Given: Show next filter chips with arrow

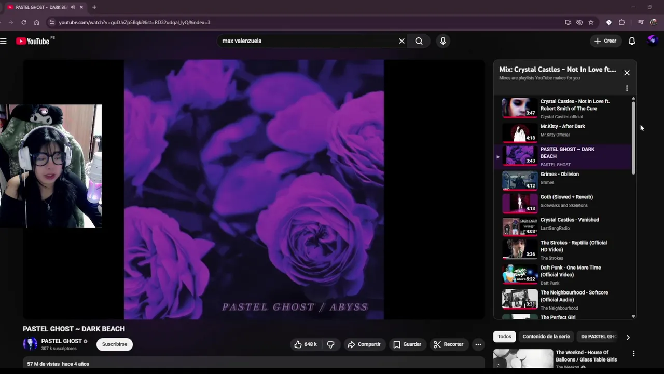Looking at the screenshot, I should tap(628, 337).
